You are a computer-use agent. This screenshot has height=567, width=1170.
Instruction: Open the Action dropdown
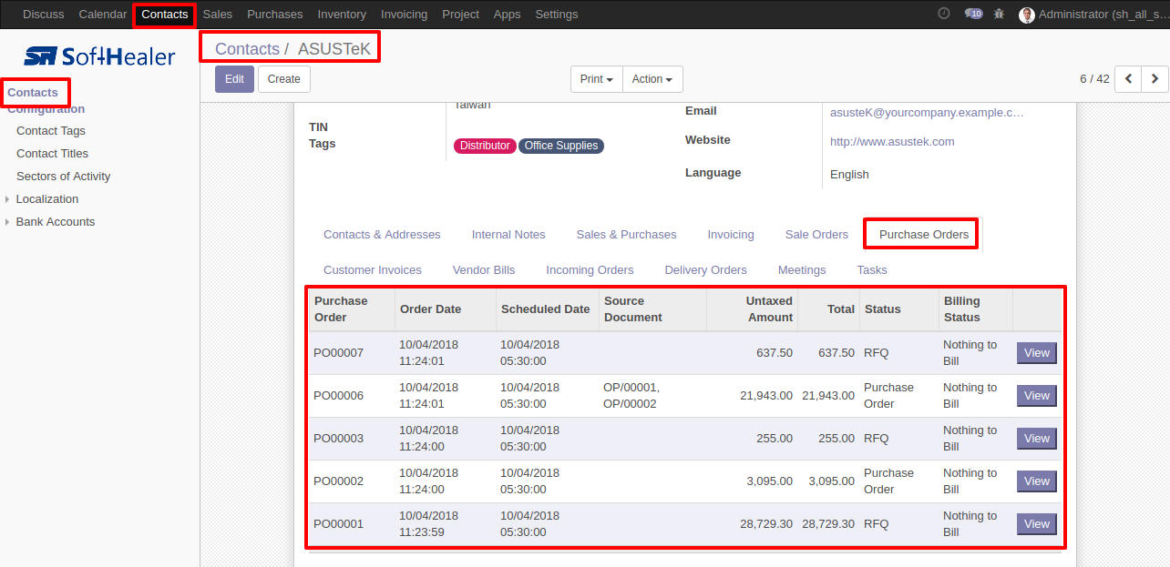coord(652,79)
